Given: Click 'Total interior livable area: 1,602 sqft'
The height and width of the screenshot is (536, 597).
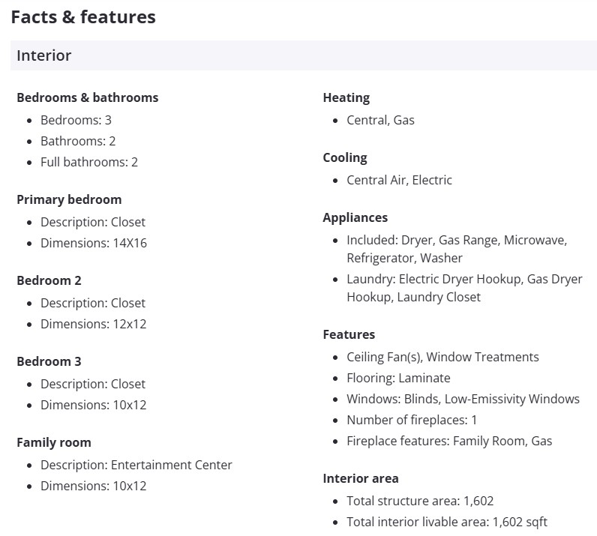Looking at the screenshot, I should click(x=447, y=522).
